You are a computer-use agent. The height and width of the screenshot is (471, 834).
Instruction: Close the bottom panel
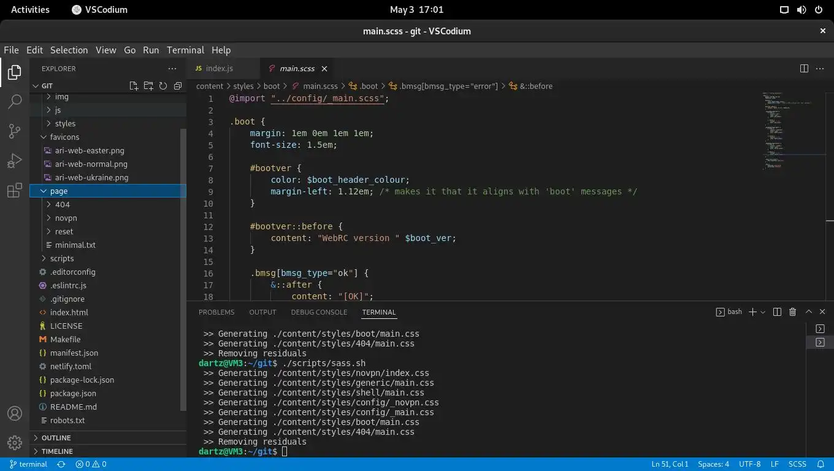(822, 312)
